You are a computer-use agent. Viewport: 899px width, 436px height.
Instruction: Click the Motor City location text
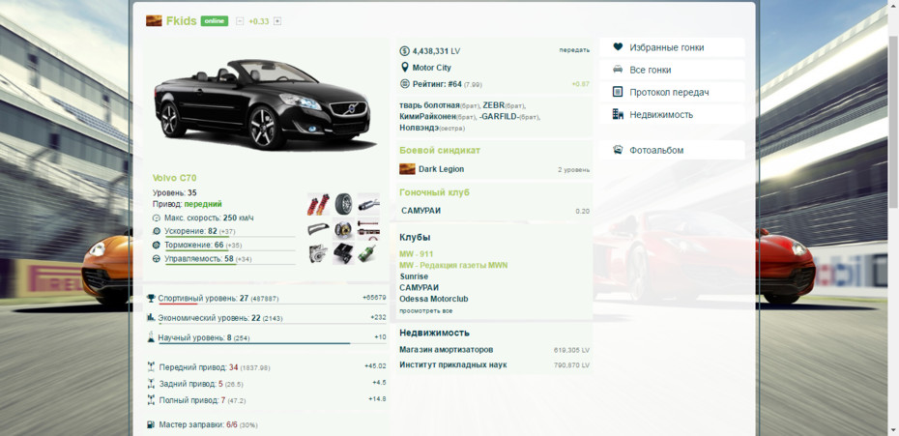(432, 67)
